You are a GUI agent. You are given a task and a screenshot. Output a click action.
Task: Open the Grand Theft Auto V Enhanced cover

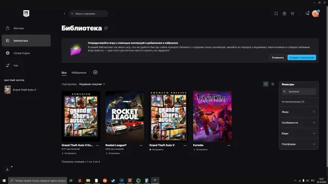click(81, 116)
